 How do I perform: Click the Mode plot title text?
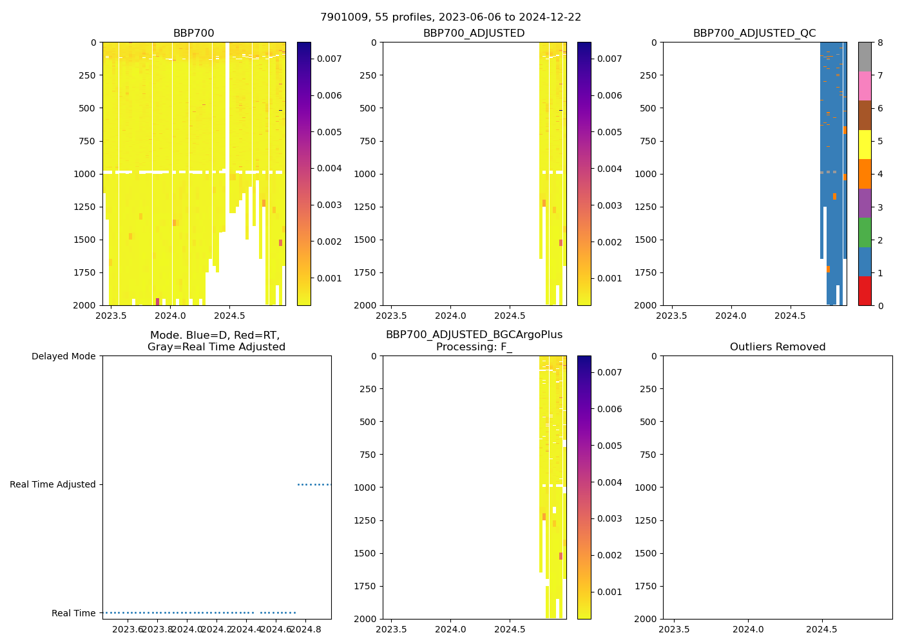216,341
